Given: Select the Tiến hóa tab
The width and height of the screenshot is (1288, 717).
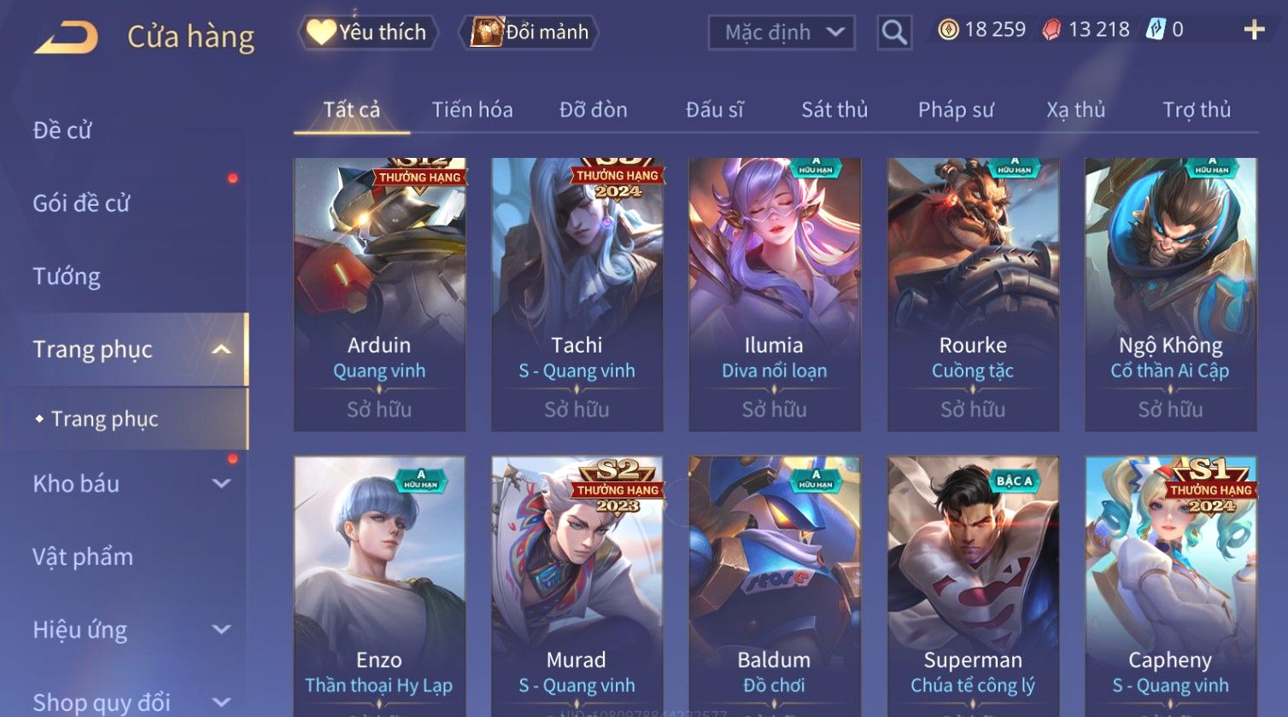Looking at the screenshot, I should pos(472,110).
